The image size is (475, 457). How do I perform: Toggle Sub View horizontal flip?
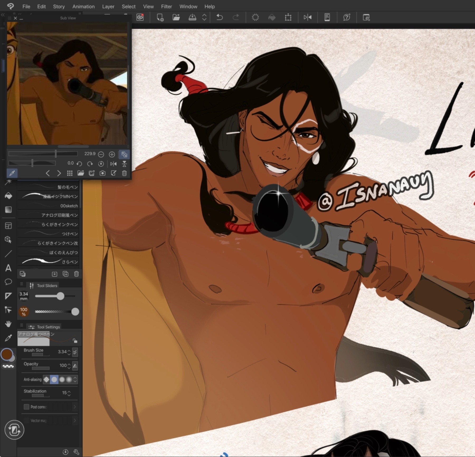(113, 164)
